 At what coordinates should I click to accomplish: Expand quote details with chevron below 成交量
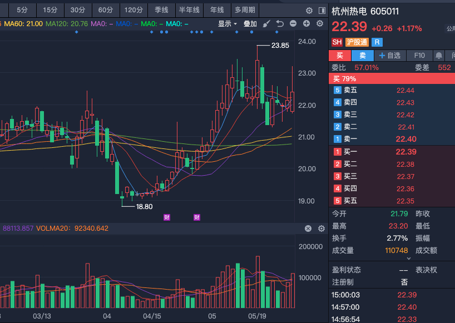point(409,259)
